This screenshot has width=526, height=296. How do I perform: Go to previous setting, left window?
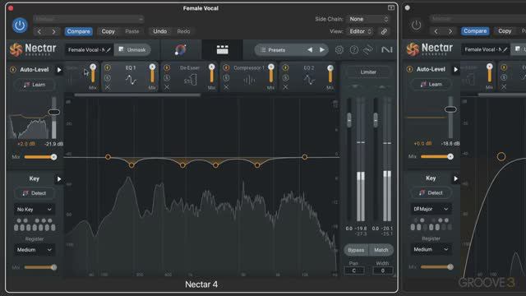click(39, 31)
